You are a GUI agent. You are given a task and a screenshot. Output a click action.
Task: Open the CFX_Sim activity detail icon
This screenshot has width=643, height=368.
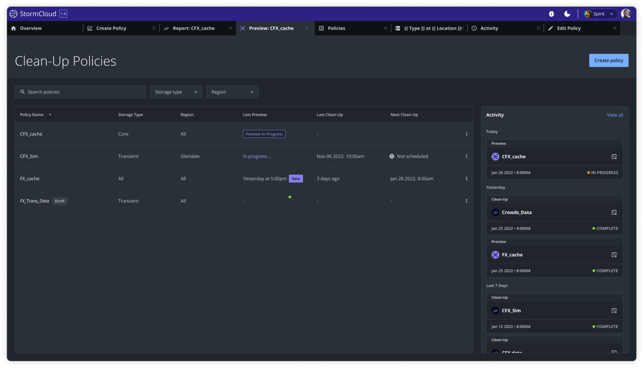point(614,311)
